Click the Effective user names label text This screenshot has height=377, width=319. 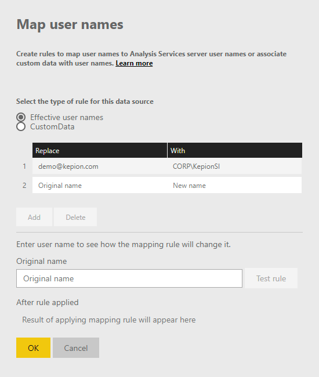tap(67, 117)
